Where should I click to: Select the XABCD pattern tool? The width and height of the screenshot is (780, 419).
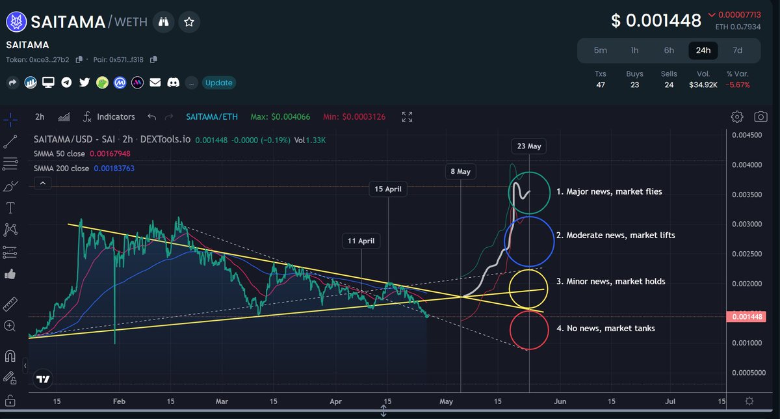(10, 229)
